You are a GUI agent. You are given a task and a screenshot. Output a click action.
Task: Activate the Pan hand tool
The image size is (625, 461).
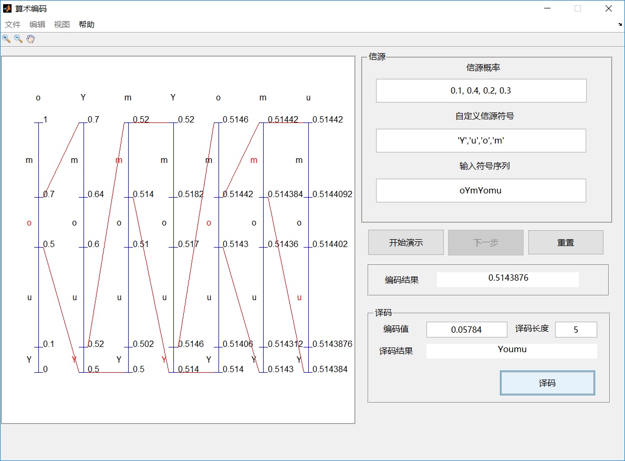coord(30,39)
